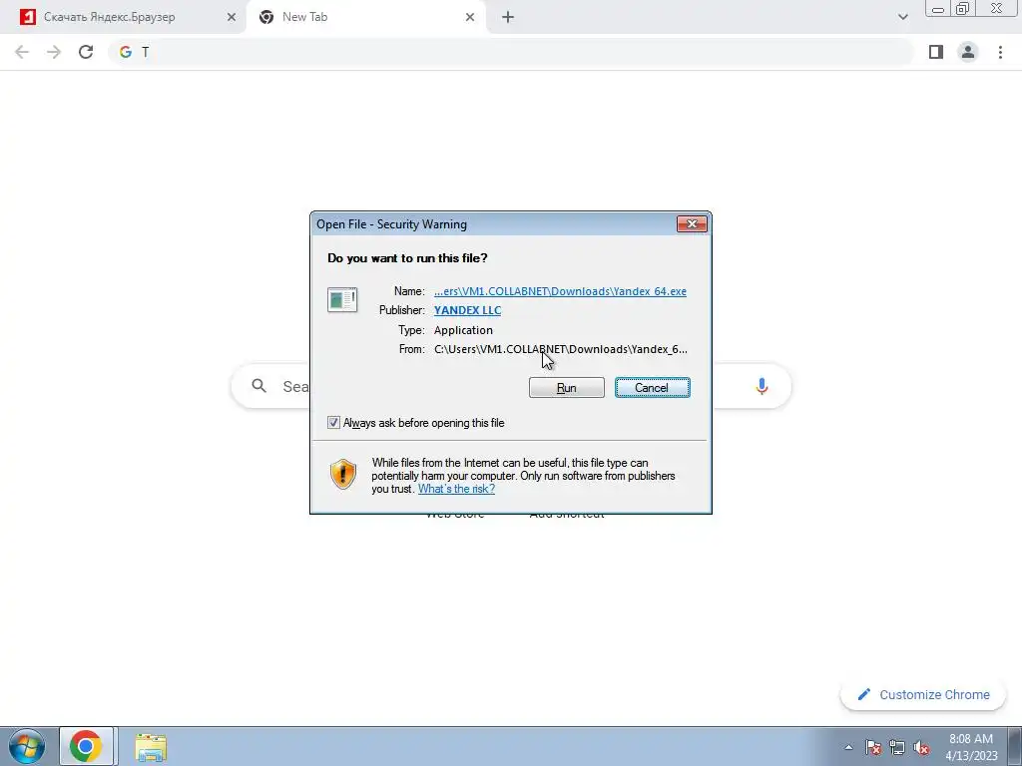Click the security shield warning icon
This screenshot has height=766, width=1022.
coord(343,474)
